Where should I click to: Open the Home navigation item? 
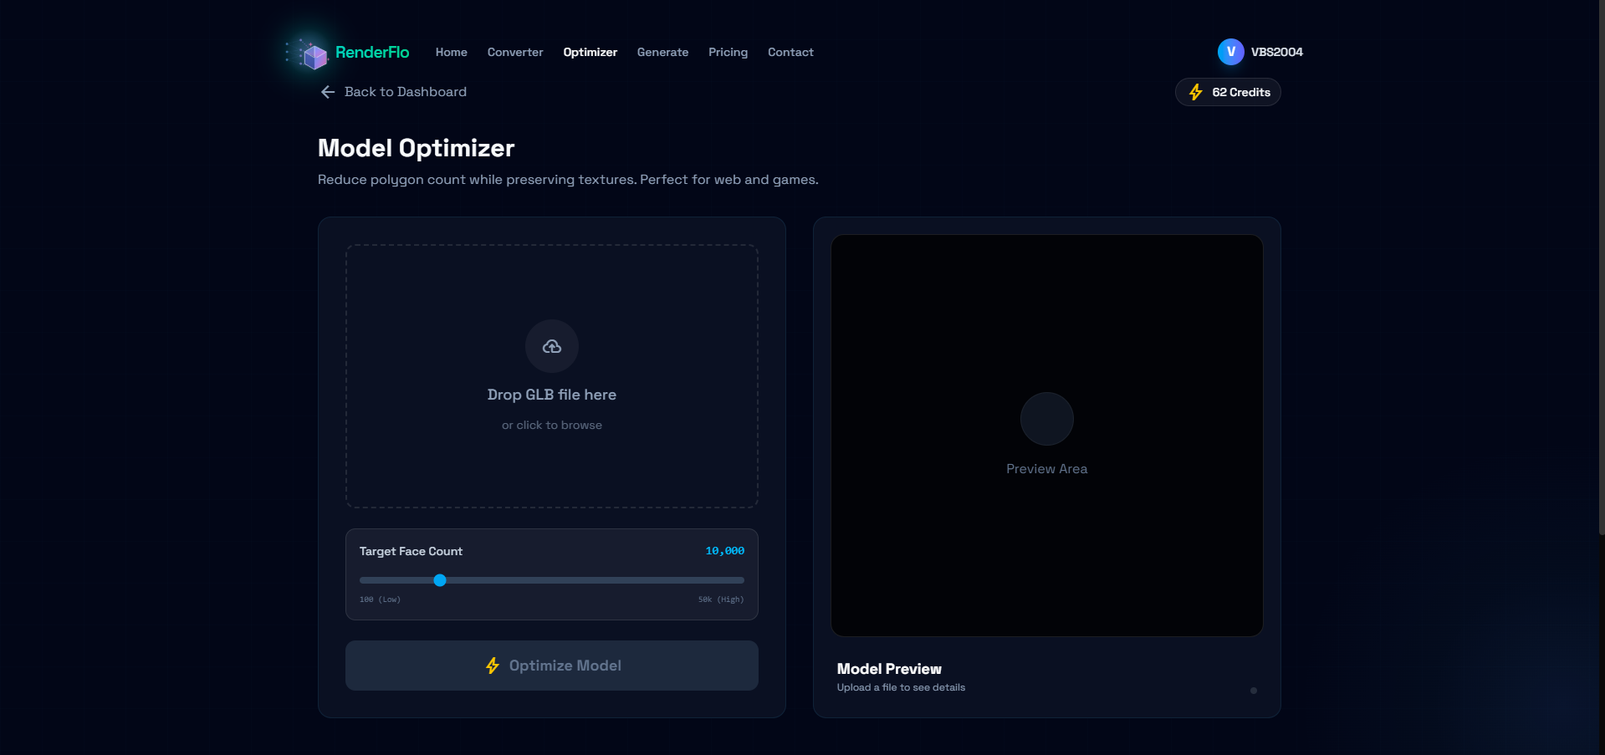(451, 52)
